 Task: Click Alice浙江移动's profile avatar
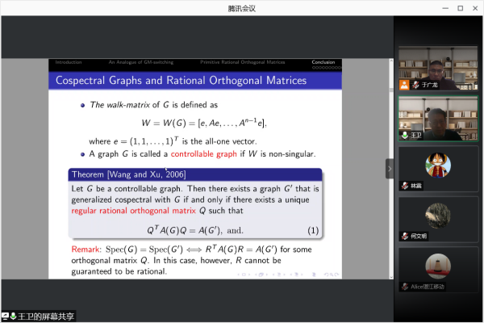(x=438, y=266)
